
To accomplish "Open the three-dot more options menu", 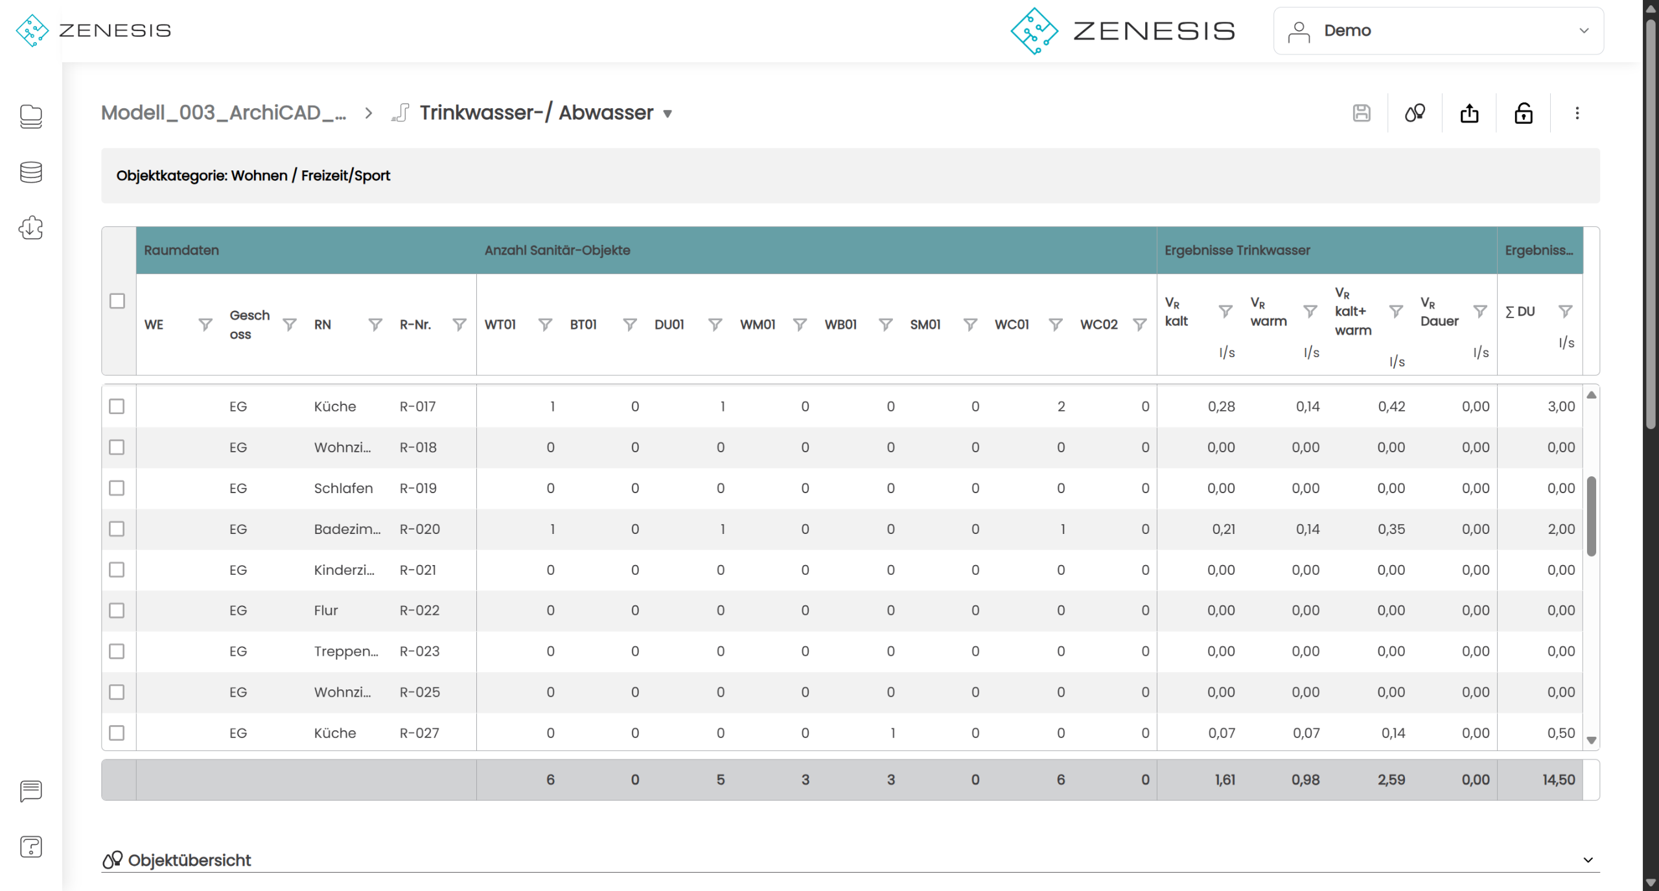I will click(1577, 113).
